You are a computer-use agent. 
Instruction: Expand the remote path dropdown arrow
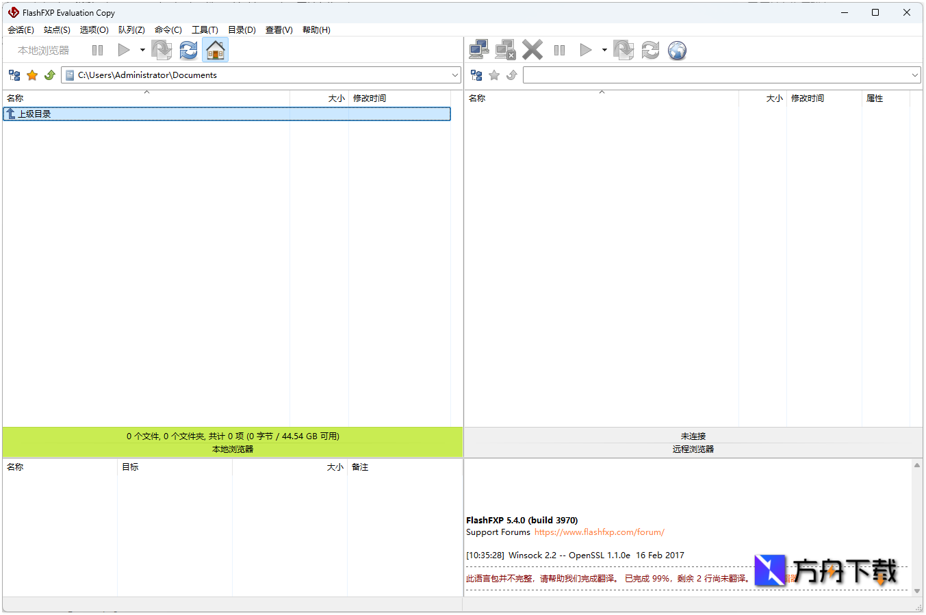915,75
